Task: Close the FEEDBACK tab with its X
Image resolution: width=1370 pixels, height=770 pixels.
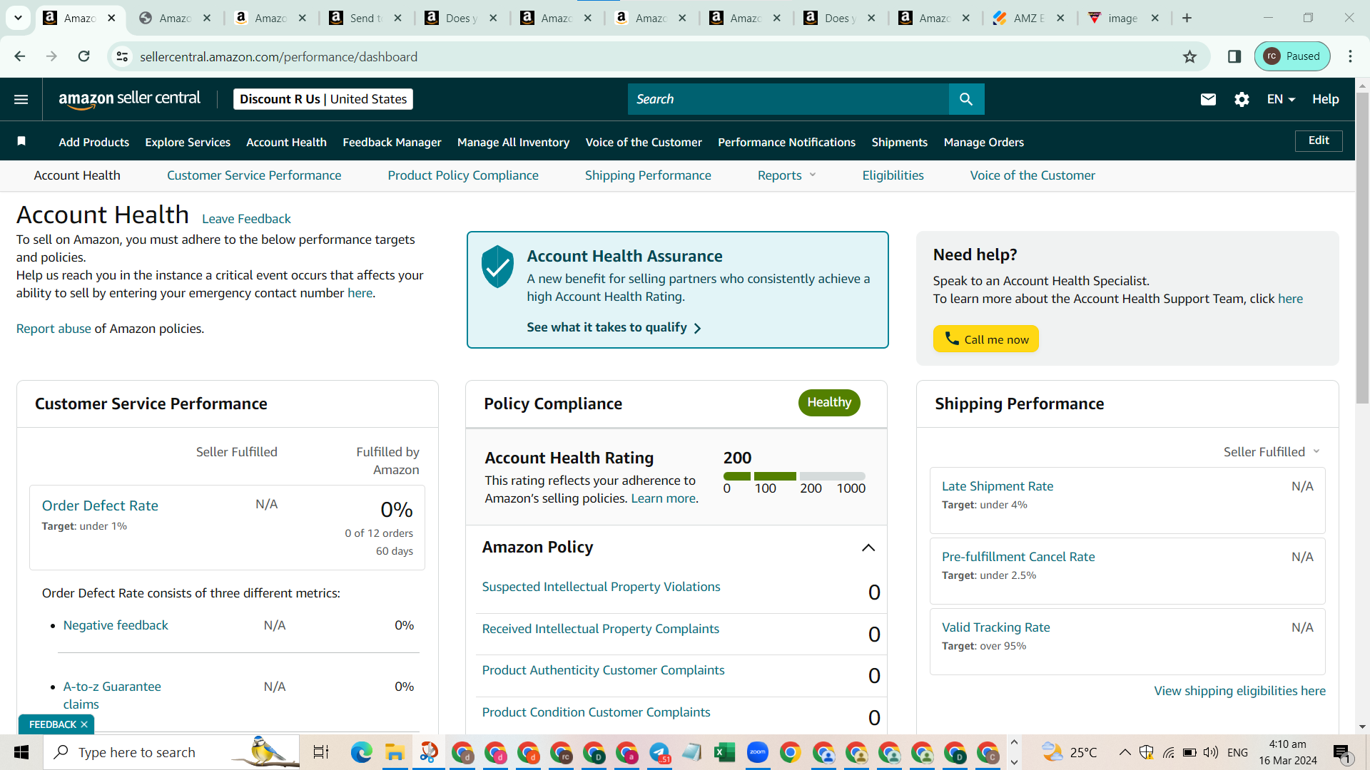Action: [x=84, y=724]
